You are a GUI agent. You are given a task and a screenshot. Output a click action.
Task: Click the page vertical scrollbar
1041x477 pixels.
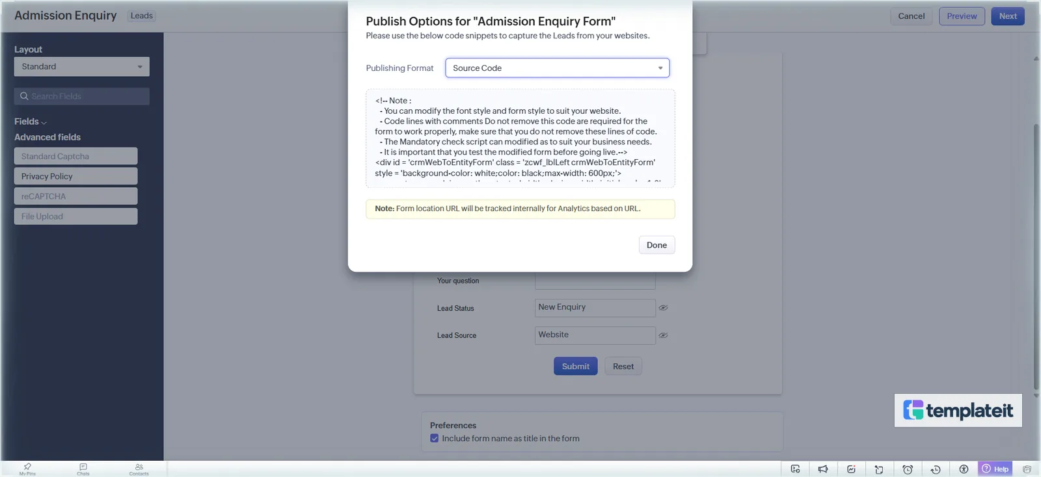click(x=1036, y=257)
